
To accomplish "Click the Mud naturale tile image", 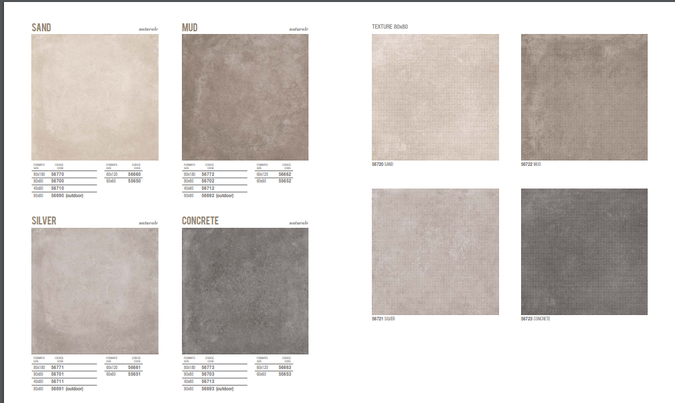I will pyautogui.click(x=245, y=97).
